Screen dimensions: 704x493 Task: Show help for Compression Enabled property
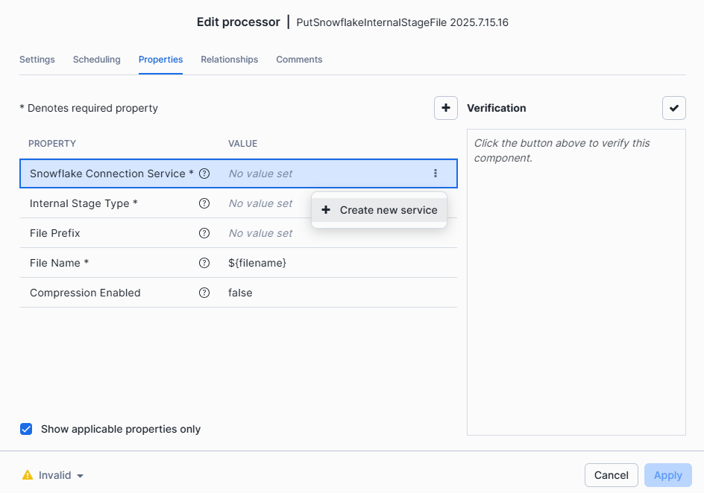click(204, 293)
